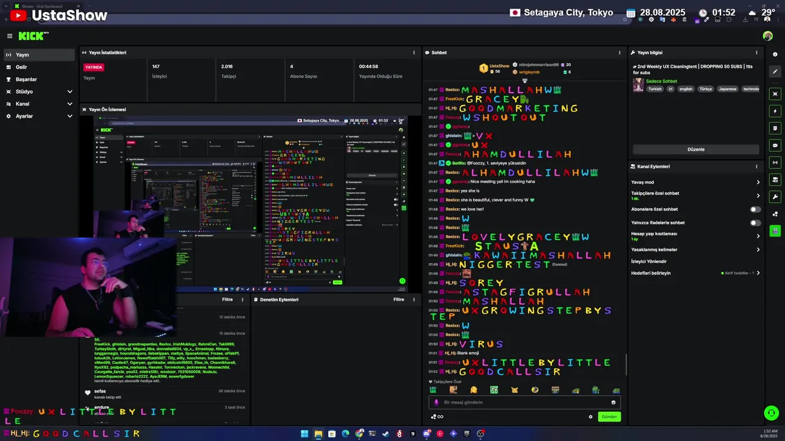Image resolution: width=785 pixels, height=441 pixels.
Task: Select Yayın in the left sidebar
Action: pyautogui.click(x=39, y=55)
